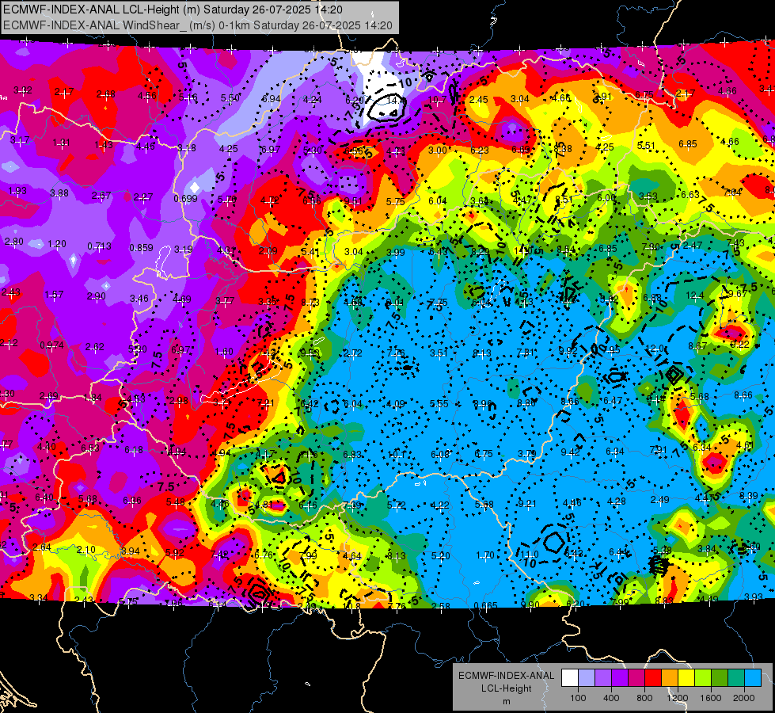Click the wind shear value 12.4
775x713 pixels.
[695, 295]
